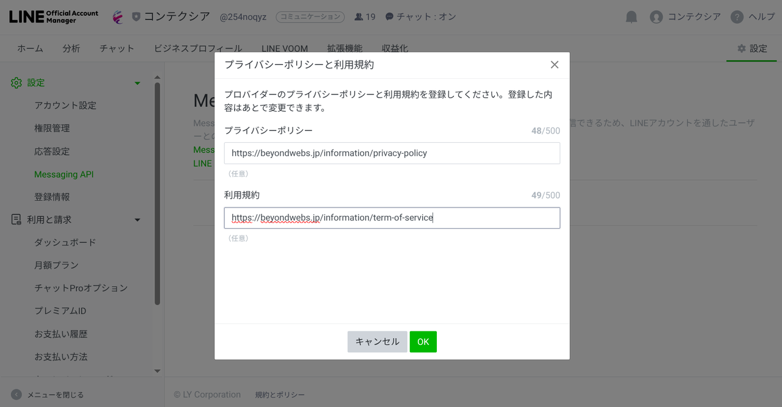Click the チャット：オン speech bubble icon
This screenshot has width=782, height=407.
click(389, 17)
